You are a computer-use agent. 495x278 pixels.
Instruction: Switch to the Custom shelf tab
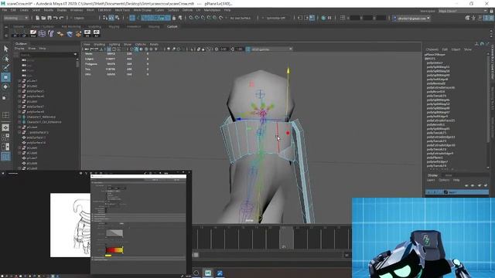click(x=172, y=27)
